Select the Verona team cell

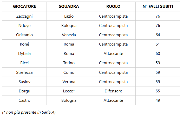[x=69, y=82]
